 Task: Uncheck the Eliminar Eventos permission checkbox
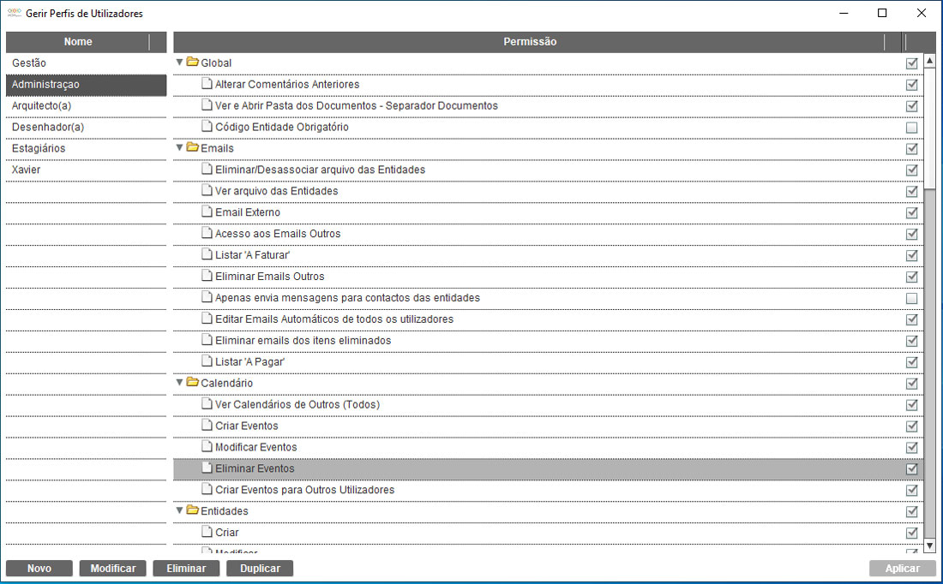tap(911, 468)
